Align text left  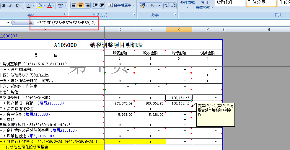[74, 5]
